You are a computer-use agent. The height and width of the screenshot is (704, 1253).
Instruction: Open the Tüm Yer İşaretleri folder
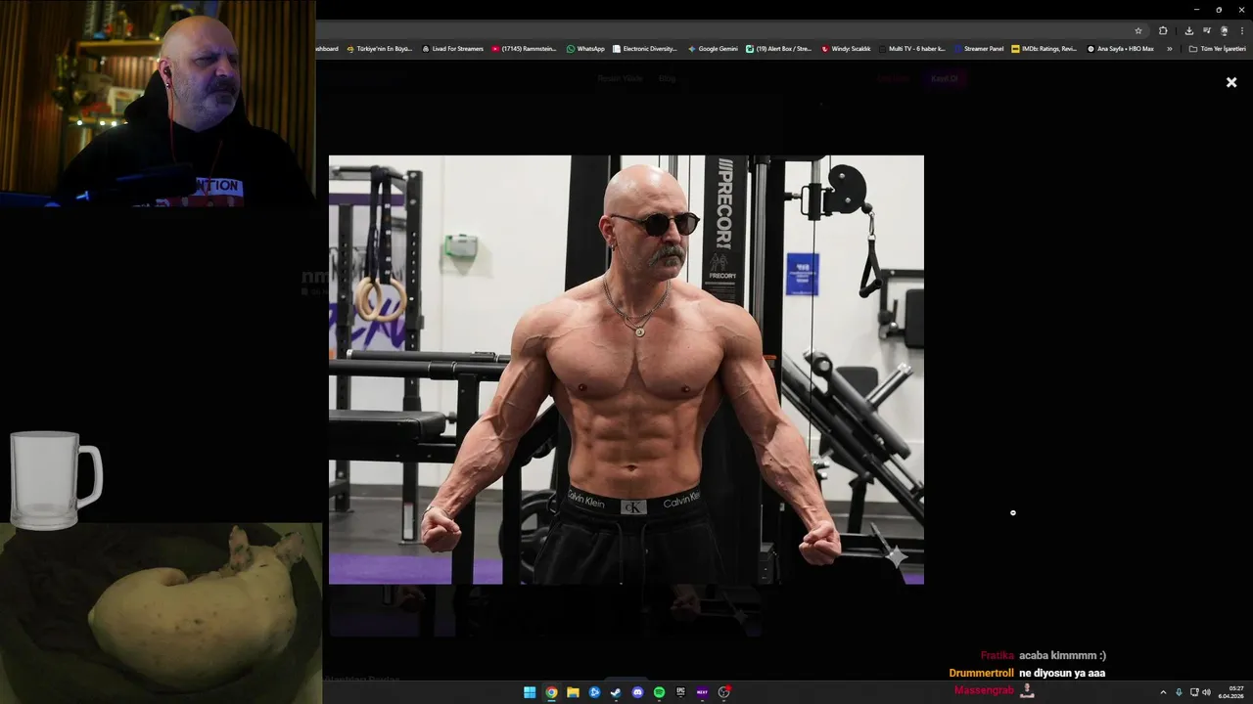coord(1218,49)
